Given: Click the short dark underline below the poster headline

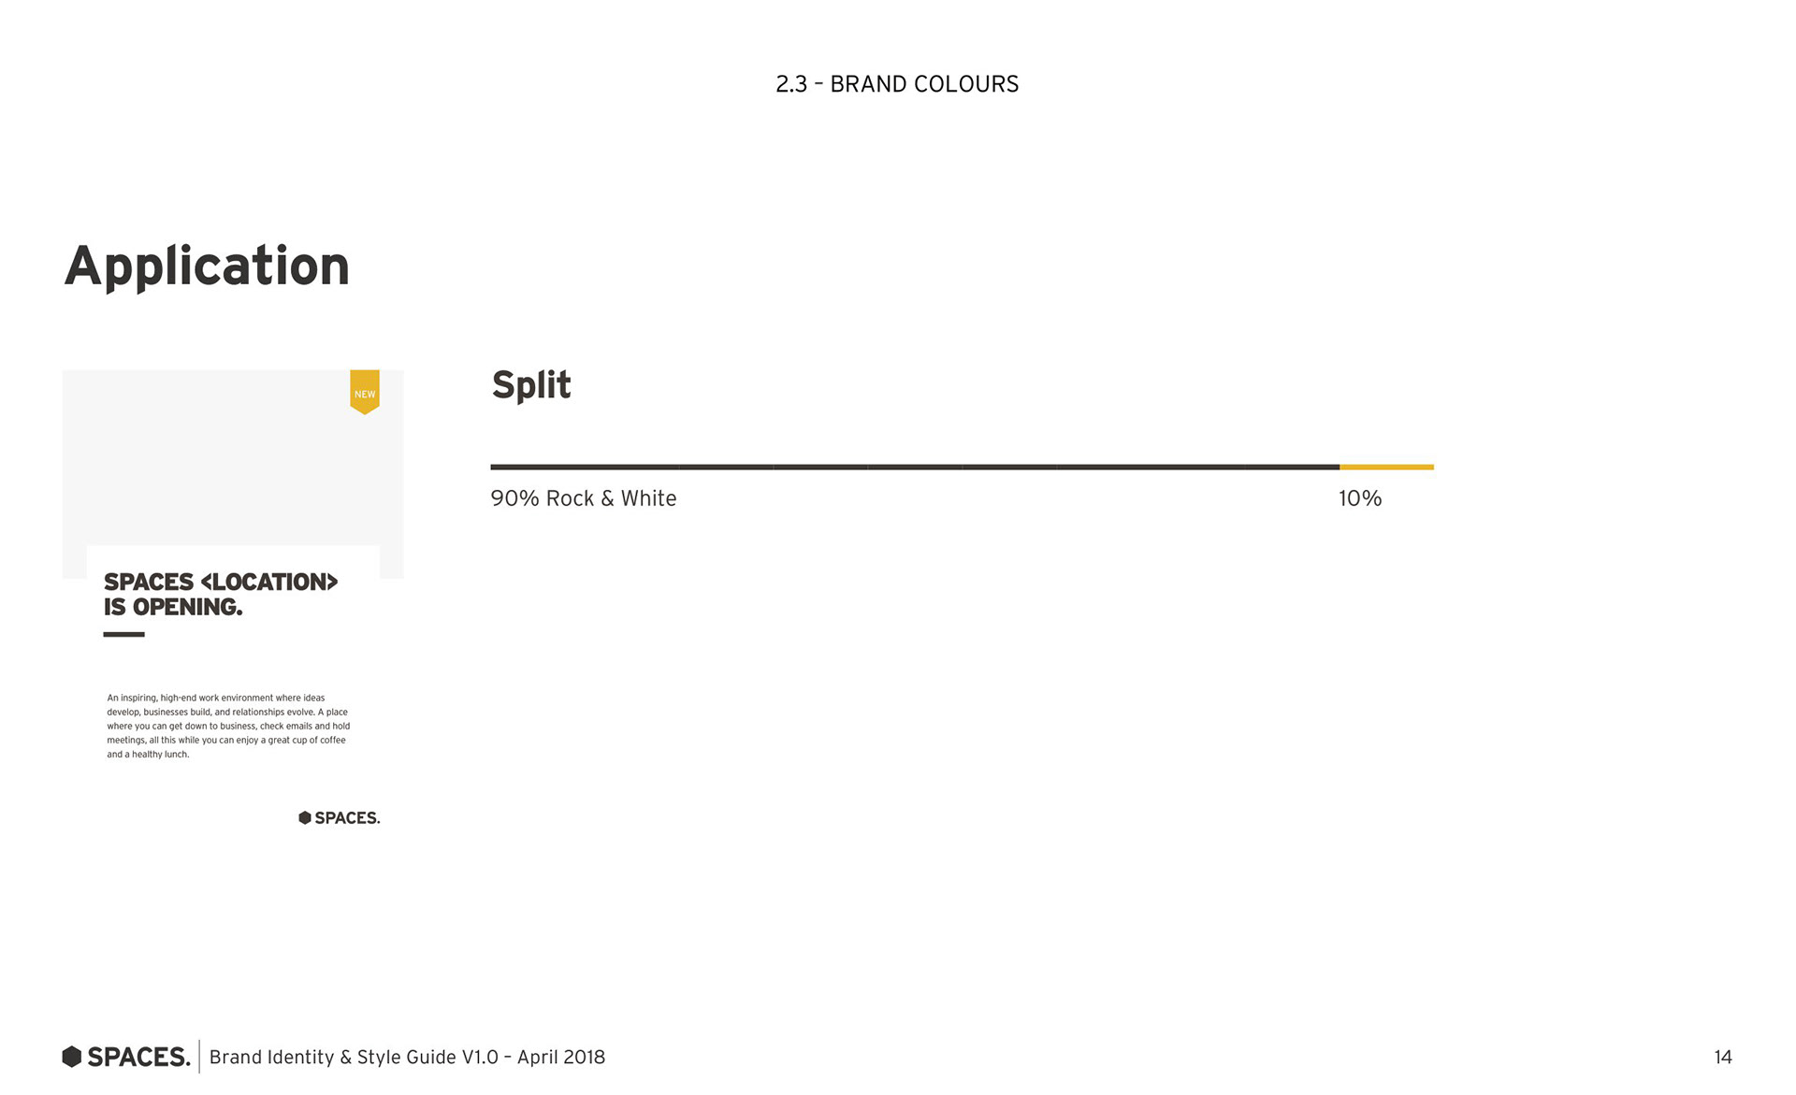Looking at the screenshot, I should pyautogui.click(x=123, y=634).
